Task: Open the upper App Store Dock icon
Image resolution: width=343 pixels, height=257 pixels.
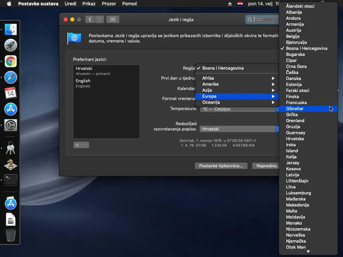Action: point(10,109)
